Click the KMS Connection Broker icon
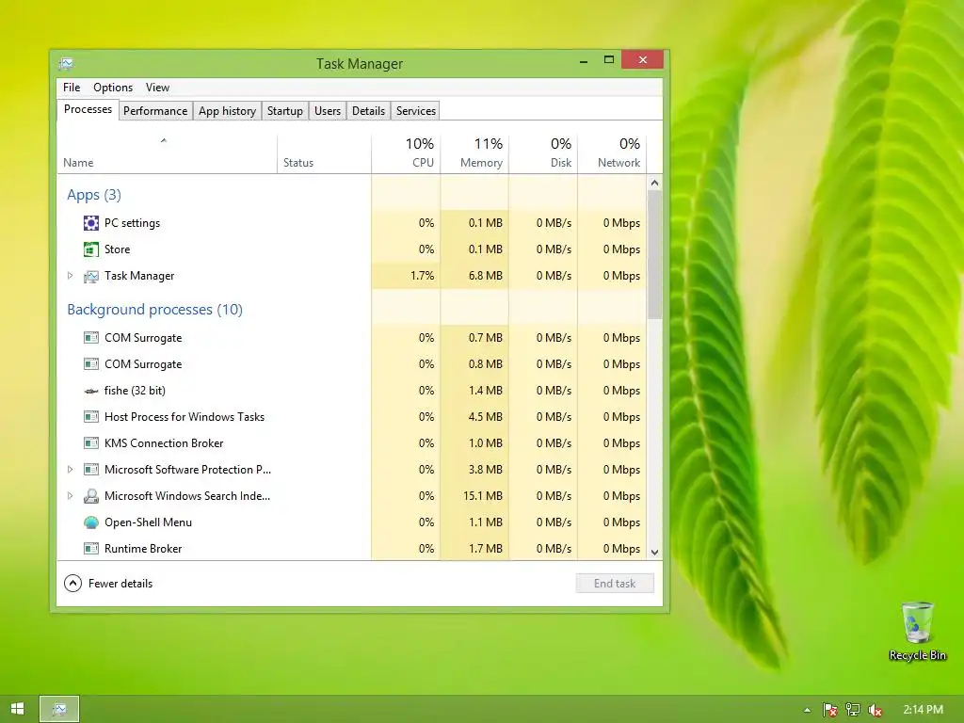The height and width of the screenshot is (723, 964). pos(91,443)
